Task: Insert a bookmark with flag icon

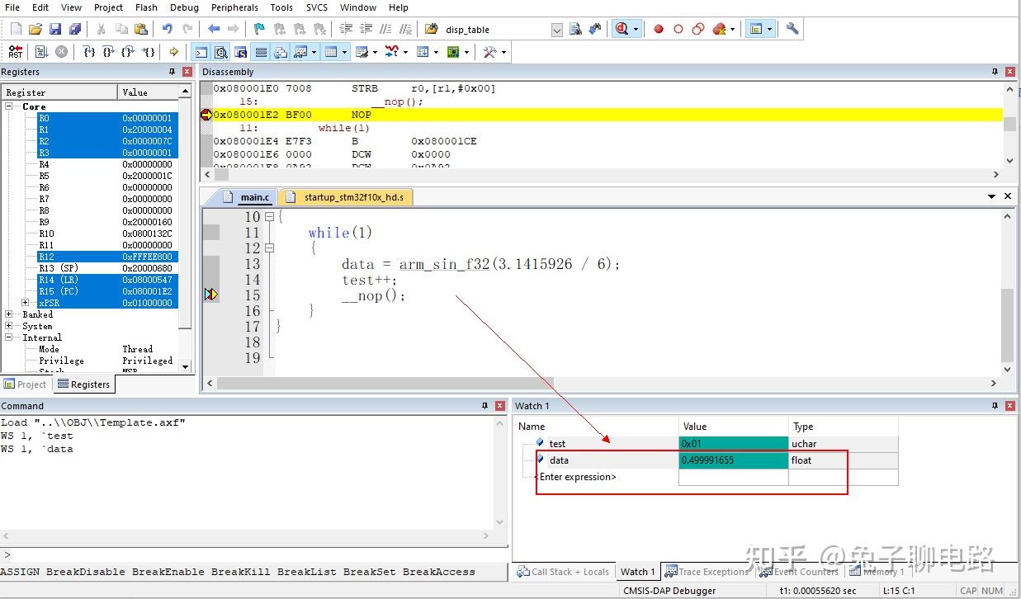Action: coord(259,29)
